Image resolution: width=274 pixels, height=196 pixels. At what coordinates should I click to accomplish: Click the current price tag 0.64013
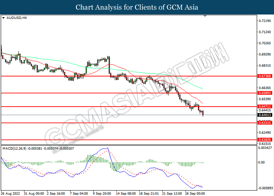(x=265, y=115)
